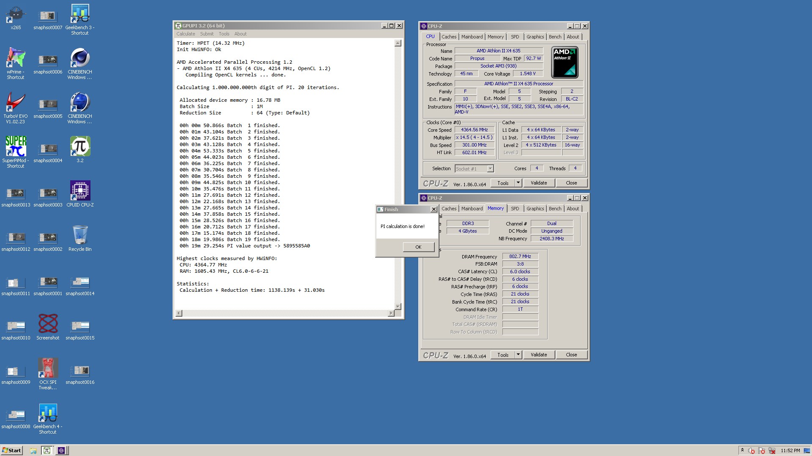
Task: Click Tools button in bottom CPU-Z
Action: coord(503,355)
